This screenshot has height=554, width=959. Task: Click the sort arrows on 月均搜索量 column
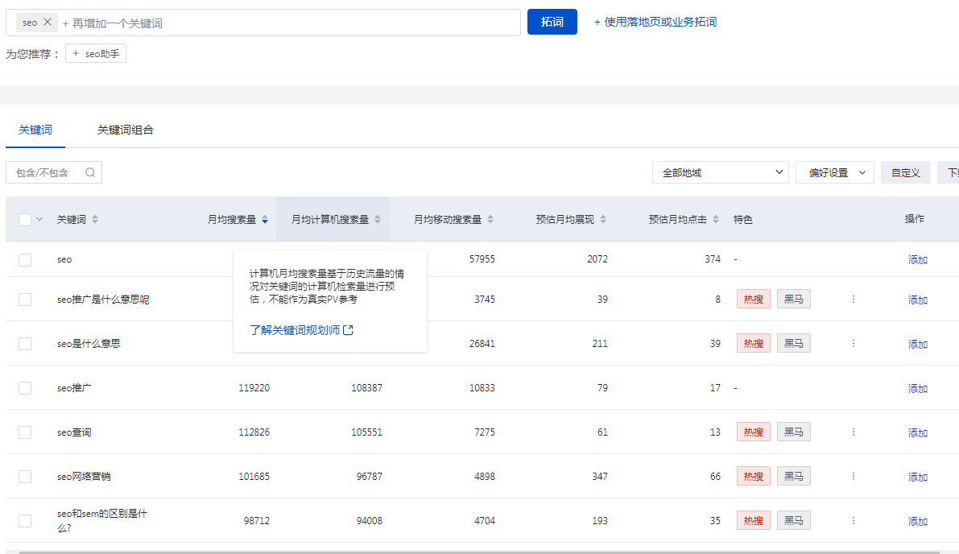click(x=263, y=218)
